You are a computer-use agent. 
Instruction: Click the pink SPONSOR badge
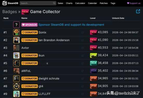tap(29, 25)
